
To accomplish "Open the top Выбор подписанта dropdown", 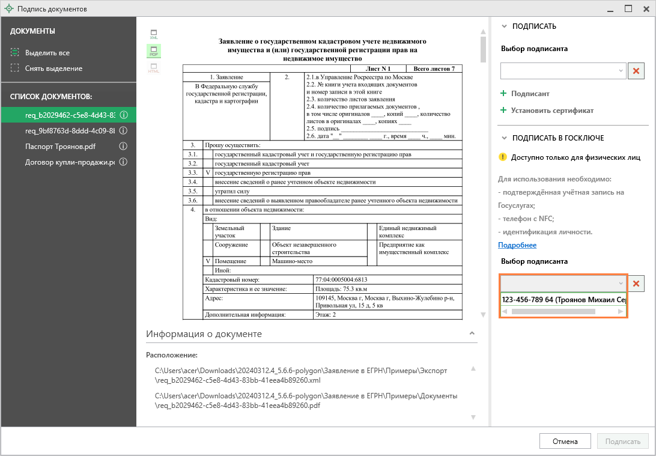I will (563, 71).
